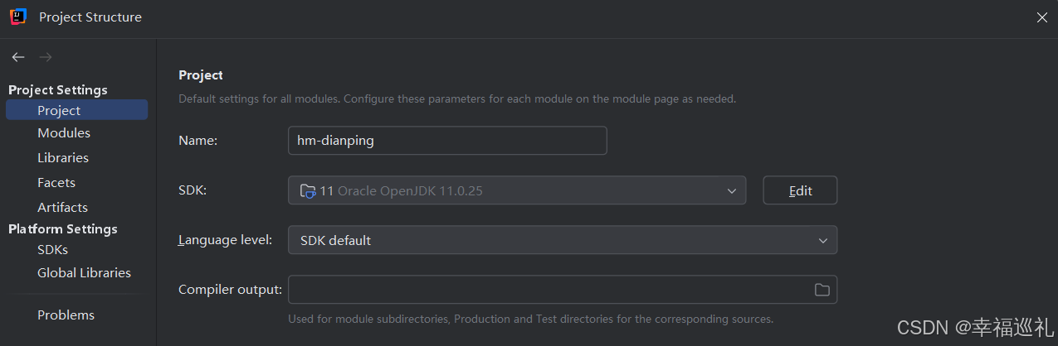Switch to the Artifacts section
The image size is (1058, 346).
pos(62,208)
